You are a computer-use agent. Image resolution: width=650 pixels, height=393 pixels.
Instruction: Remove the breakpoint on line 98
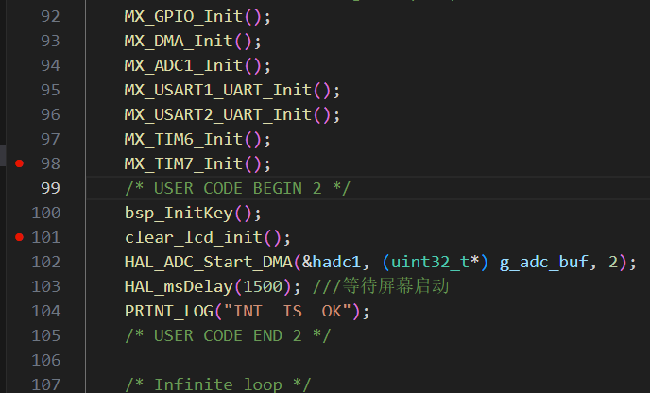point(19,163)
